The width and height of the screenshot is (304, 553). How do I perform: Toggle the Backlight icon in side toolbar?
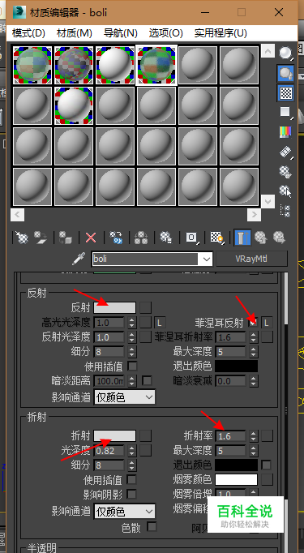[x=285, y=73]
